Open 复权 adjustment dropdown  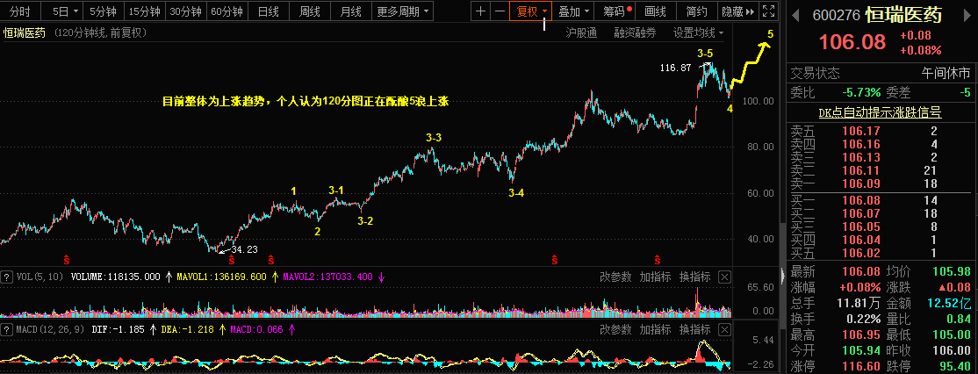531,11
